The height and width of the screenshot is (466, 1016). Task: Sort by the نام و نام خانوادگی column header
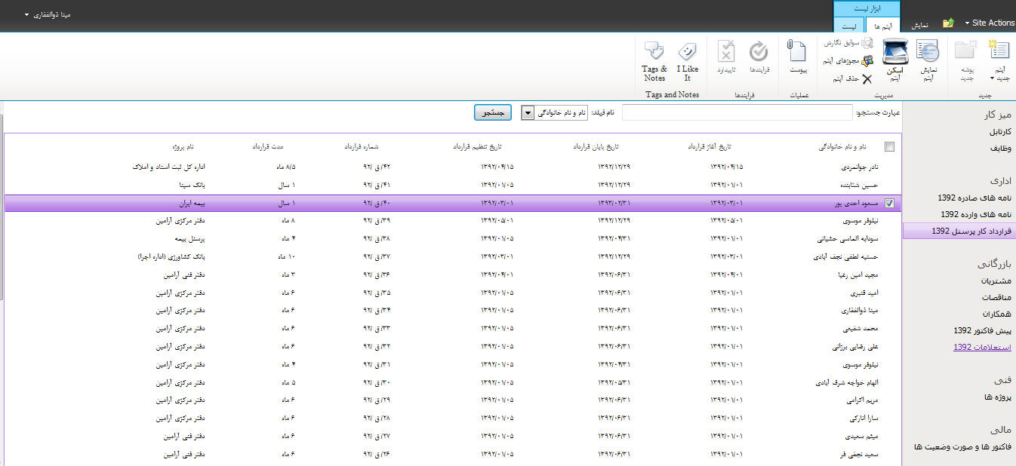842,147
